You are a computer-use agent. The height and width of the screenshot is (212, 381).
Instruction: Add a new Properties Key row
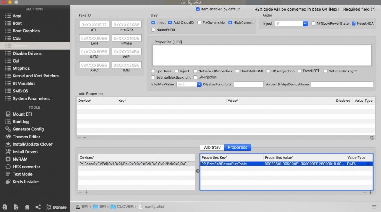pos(370,192)
